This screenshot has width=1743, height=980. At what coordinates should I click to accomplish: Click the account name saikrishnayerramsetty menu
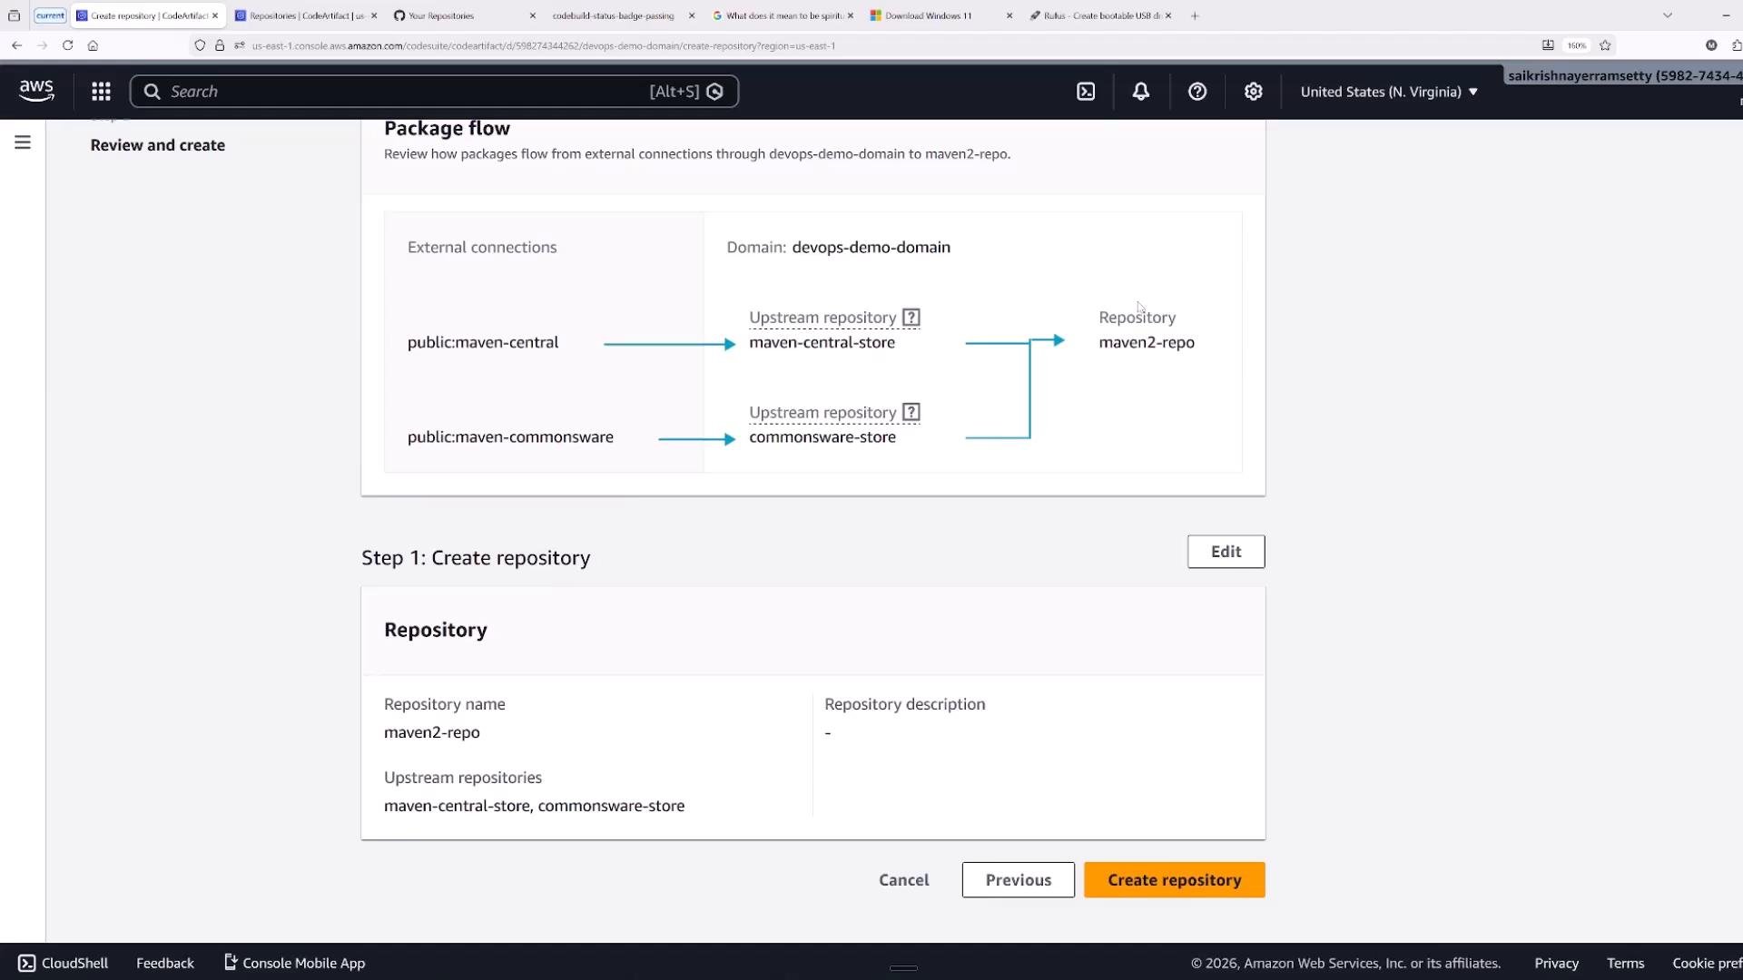[1625, 76]
